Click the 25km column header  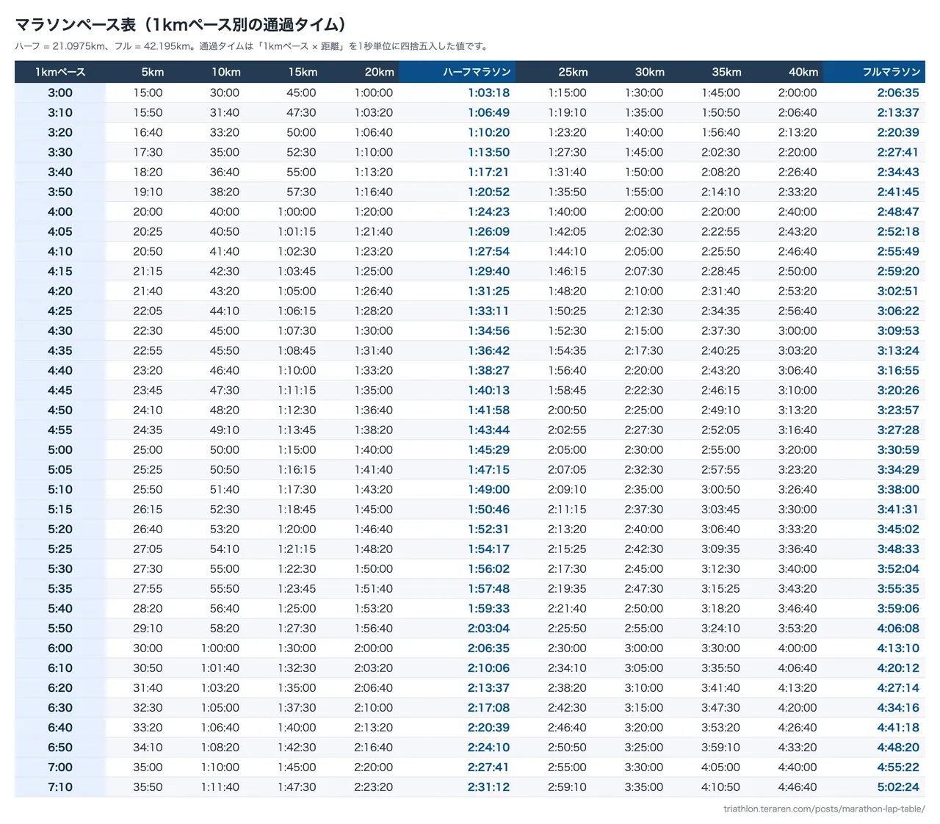coord(573,72)
